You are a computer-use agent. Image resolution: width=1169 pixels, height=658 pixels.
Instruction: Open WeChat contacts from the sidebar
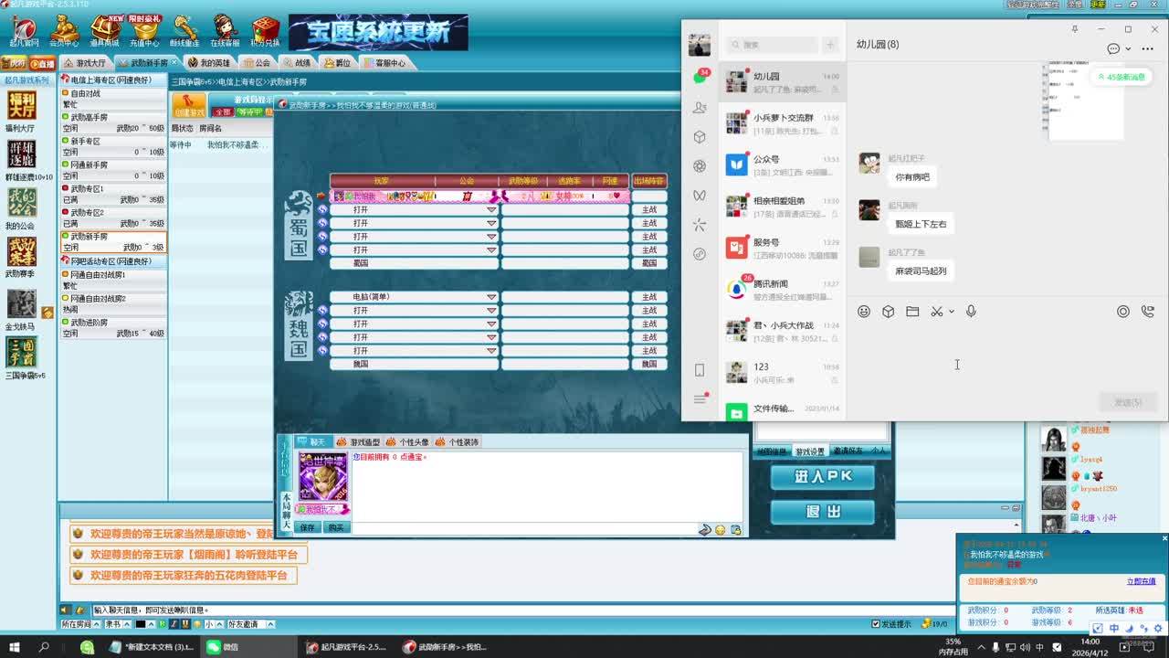[700, 108]
